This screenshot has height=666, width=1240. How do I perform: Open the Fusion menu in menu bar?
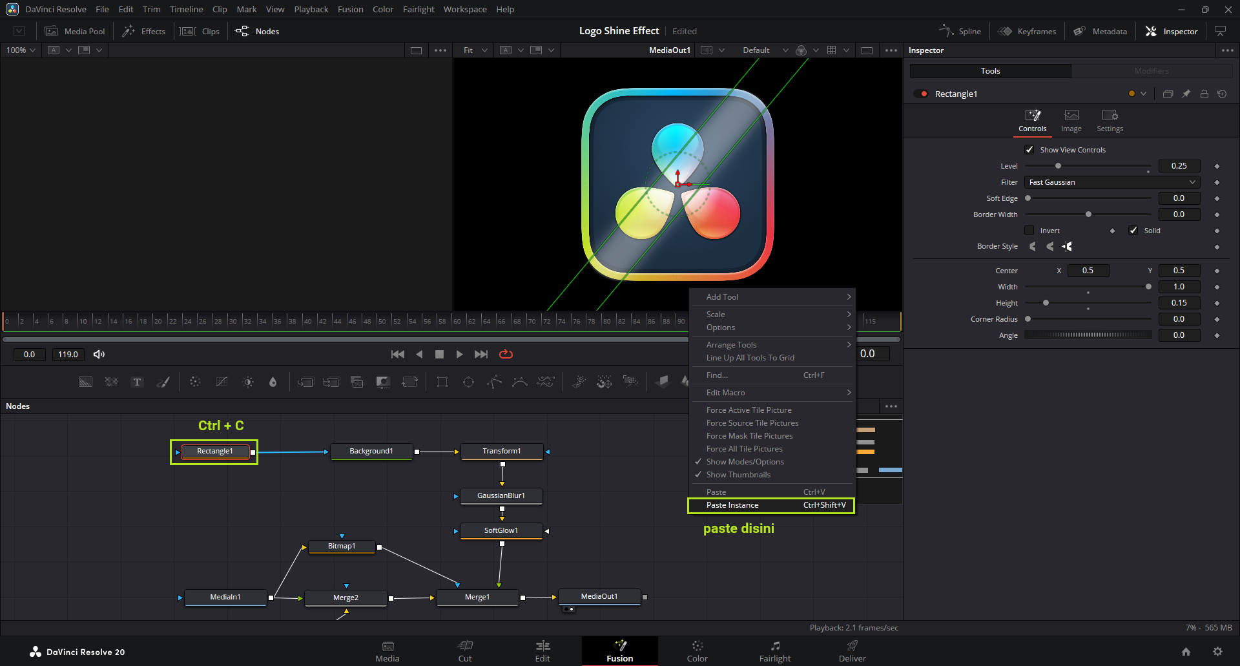(350, 9)
